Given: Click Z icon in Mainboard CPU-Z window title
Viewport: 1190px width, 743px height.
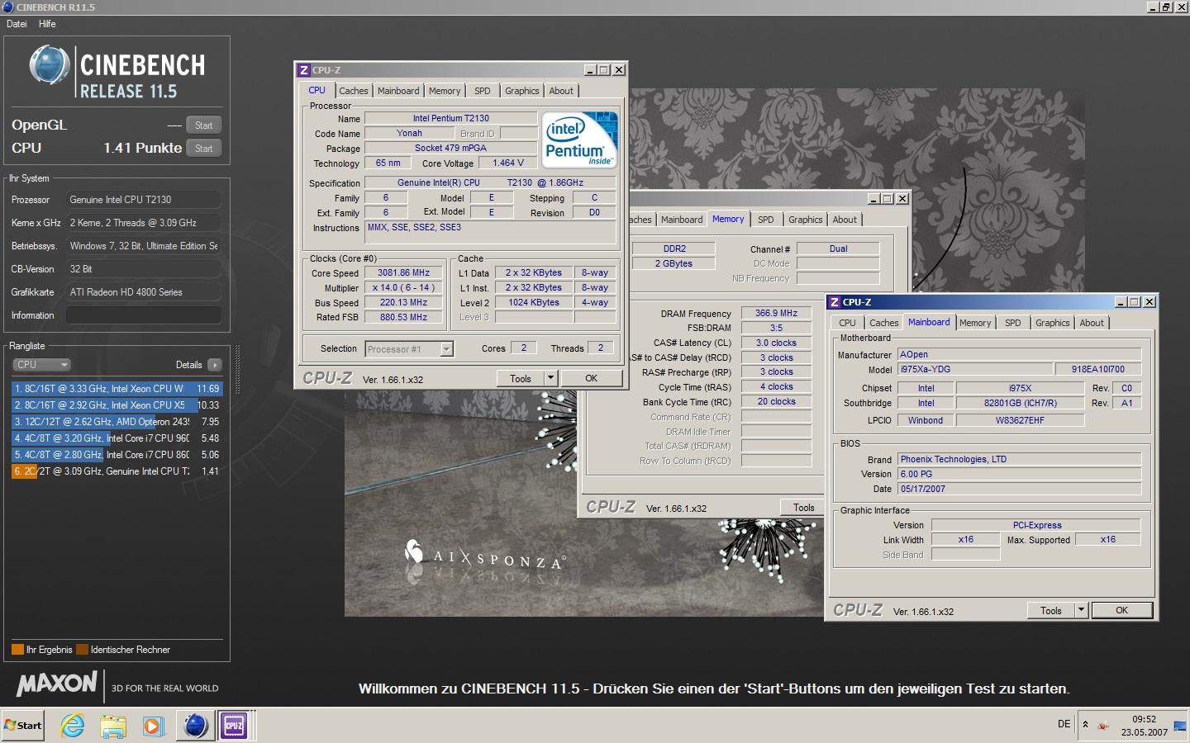Looking at the screenshot, I should tap(835, 302).
